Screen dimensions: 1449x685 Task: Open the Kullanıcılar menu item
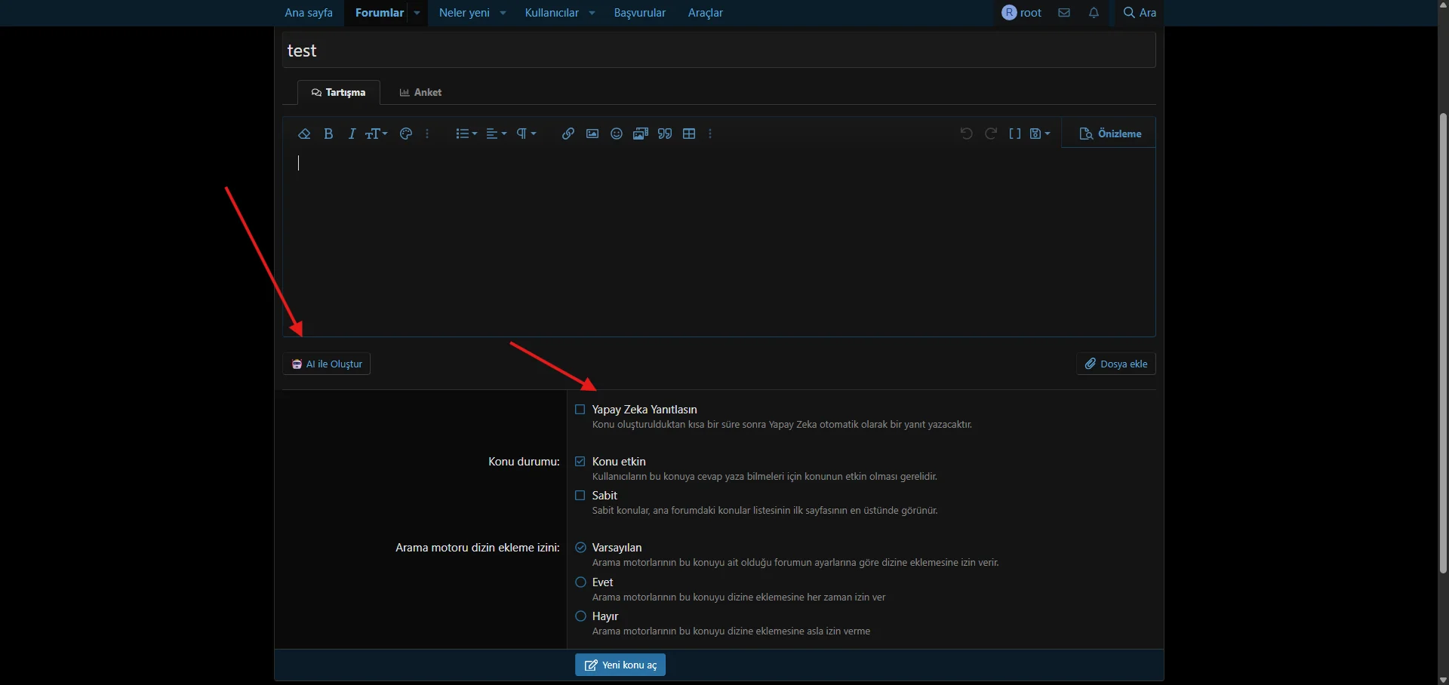552,13
